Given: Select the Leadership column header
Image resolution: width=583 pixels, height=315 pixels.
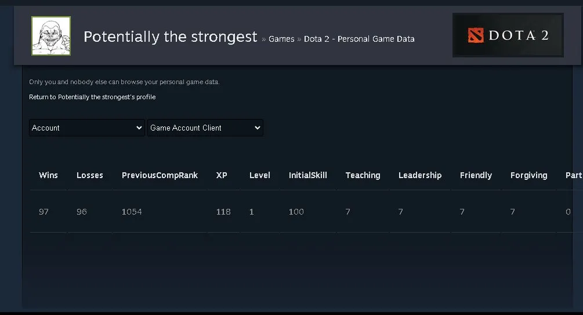Looking at the screenshot, I should [420, 175].
